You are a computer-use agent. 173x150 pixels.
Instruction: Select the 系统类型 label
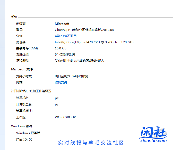point(23,55)
